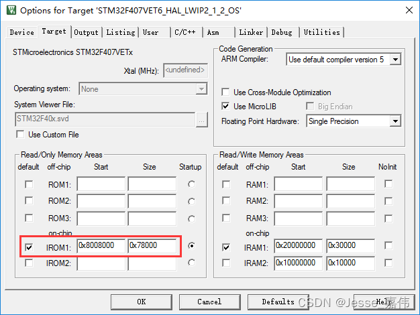Screen dimensions: 420x315
Task: Check the default box for RAM2
Action: pos(226,200)
